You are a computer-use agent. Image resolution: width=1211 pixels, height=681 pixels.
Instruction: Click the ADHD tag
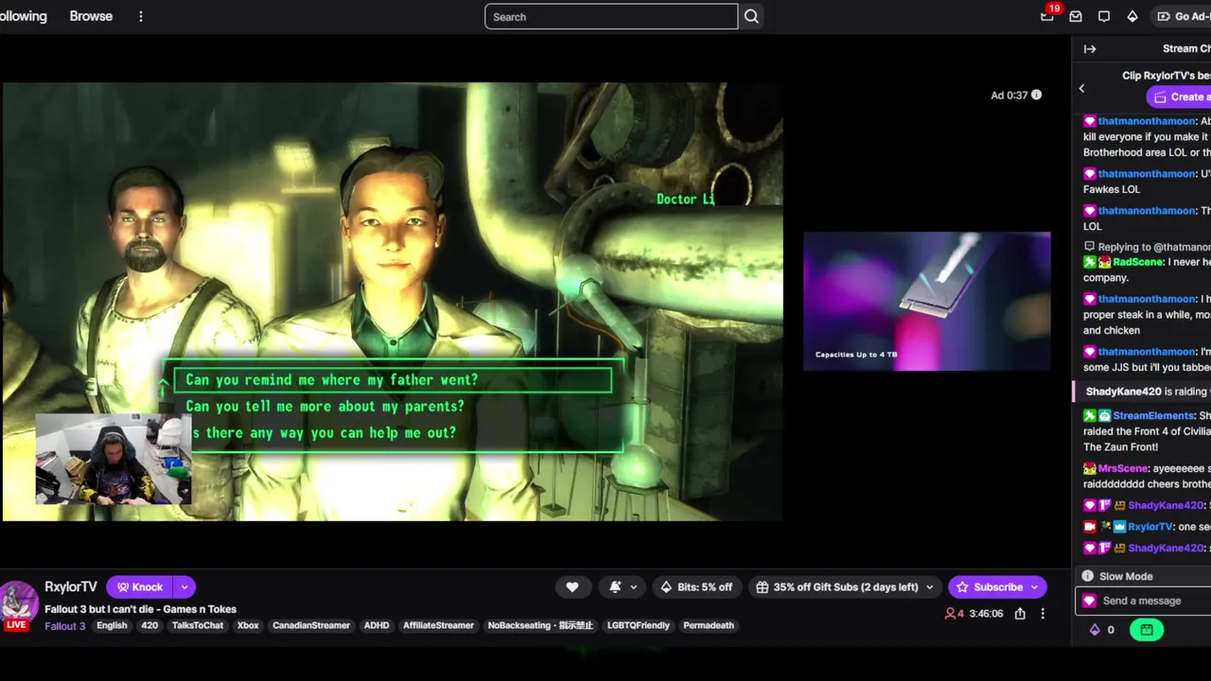click(377, 626)
